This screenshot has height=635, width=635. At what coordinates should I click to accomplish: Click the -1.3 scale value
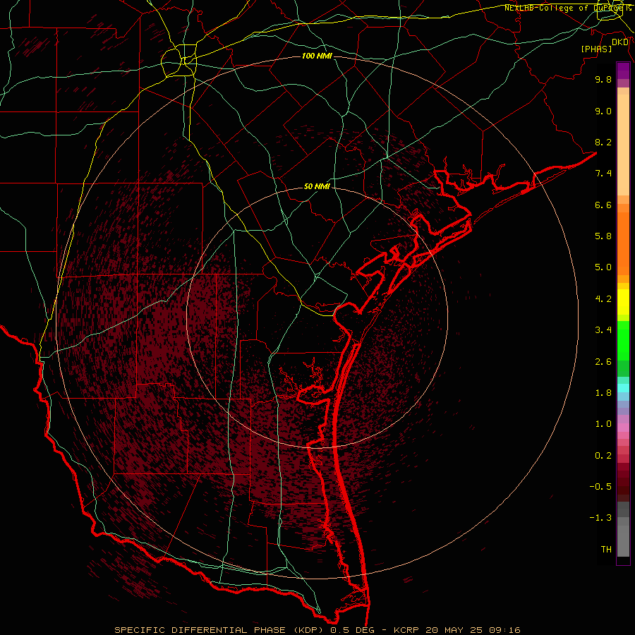[x=600, y=518]
